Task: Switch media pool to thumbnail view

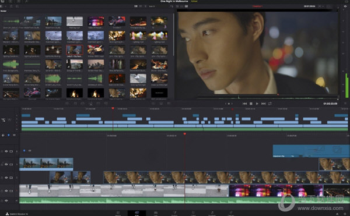Action: 136,6
